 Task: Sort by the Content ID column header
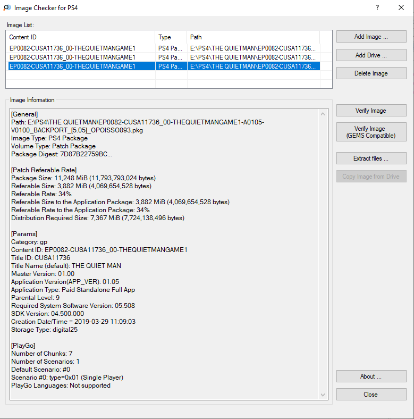81,37
